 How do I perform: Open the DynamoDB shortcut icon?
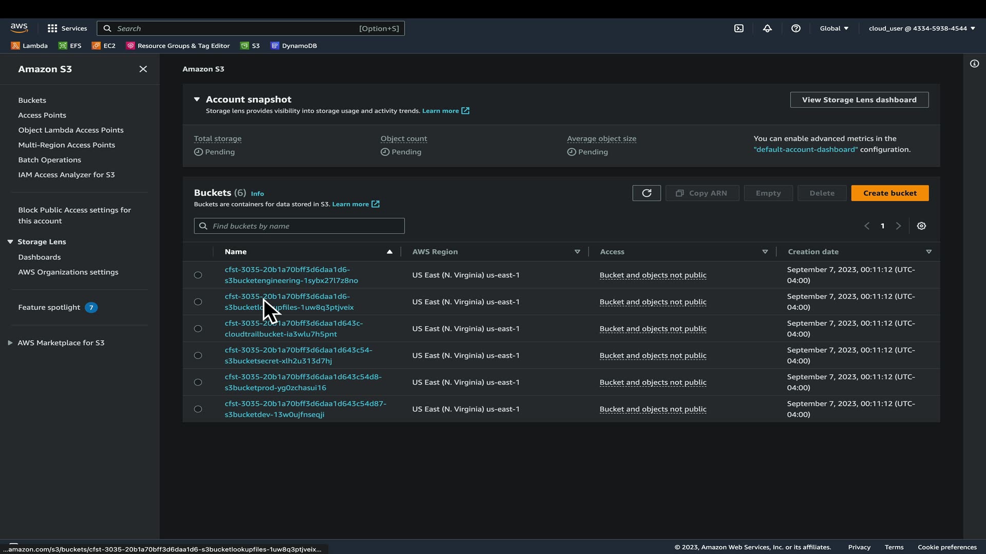pyautogui.click(x=275, y=46)
